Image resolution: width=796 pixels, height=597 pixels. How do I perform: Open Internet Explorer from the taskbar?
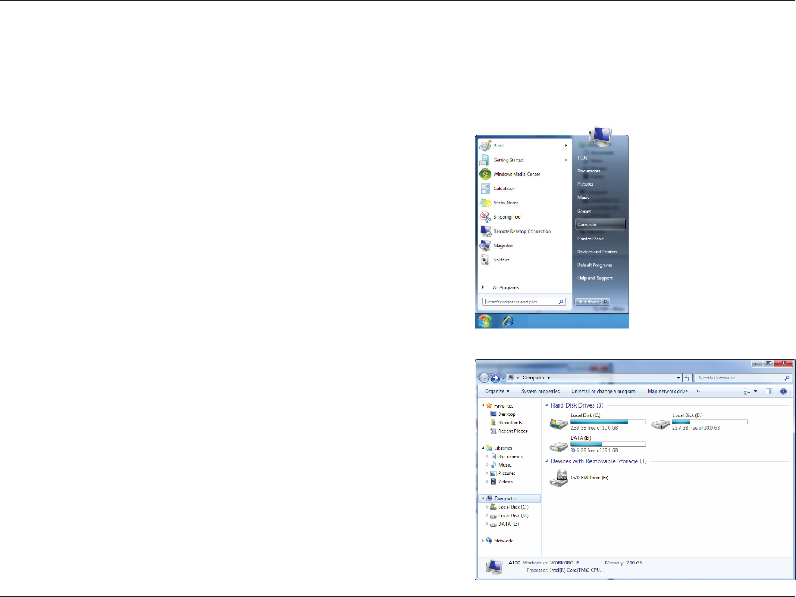pos(508,321)
